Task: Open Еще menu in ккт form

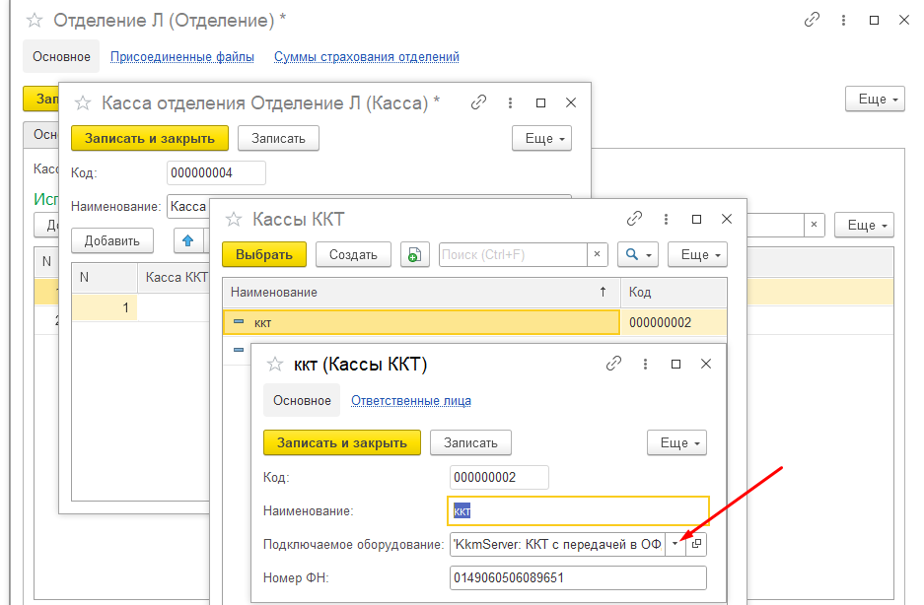Action: pyautogui.click(x=676, y=442)
